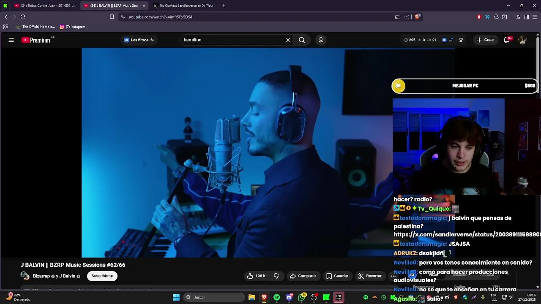
Task: Open the trophy icon in YouTube header
Action: pos(461,40)
